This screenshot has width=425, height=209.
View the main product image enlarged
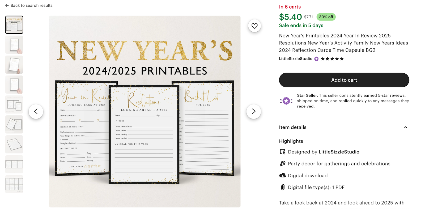(145, 111)
